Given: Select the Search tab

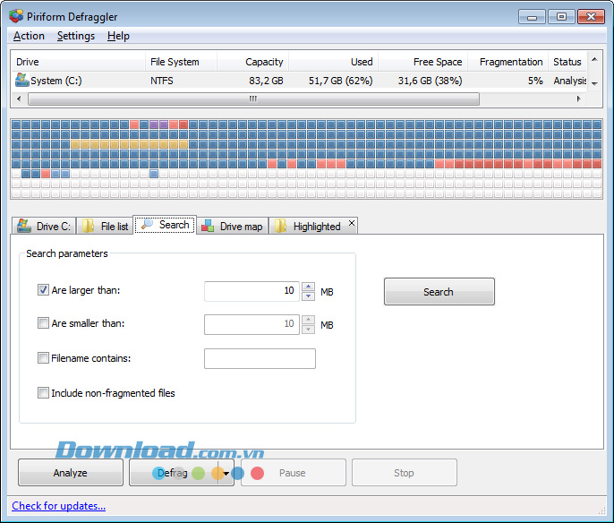Looking at the screenshot, I should point(165,225).
